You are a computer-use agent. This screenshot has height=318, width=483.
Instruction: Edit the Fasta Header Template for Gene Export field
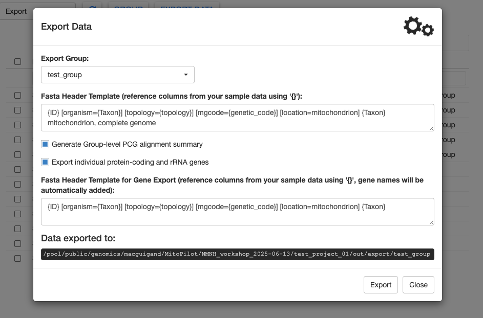click(x=238, y=212)
